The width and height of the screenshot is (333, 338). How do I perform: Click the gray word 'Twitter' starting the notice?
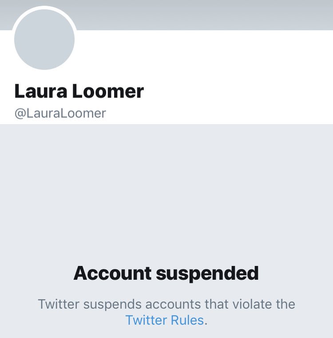click(x=59, y=304)
